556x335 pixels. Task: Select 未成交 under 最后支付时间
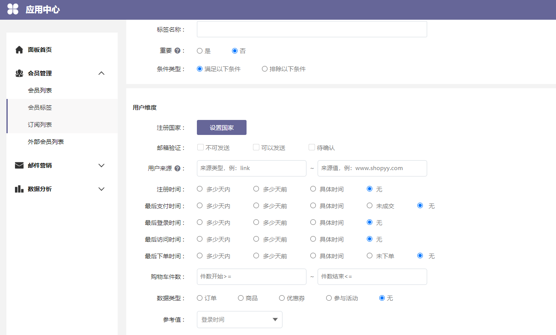pyautogui.click(x=370, y=206)
